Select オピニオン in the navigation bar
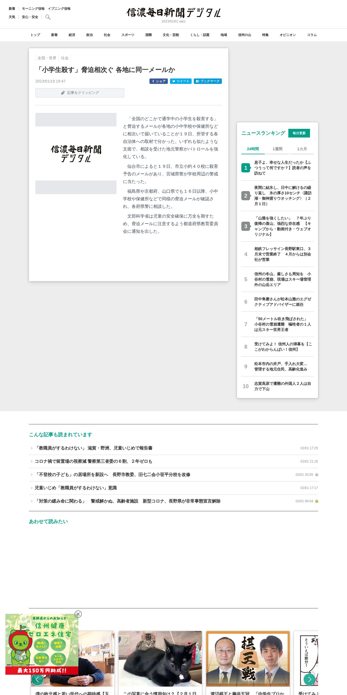Image resolution: width=347 pixels, height=695 pixels. pyautogui.click(x=288, y=35)
